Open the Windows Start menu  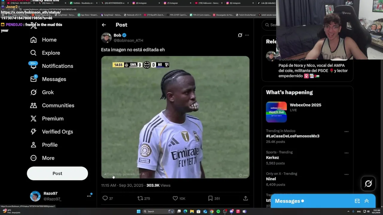[139, 211]
